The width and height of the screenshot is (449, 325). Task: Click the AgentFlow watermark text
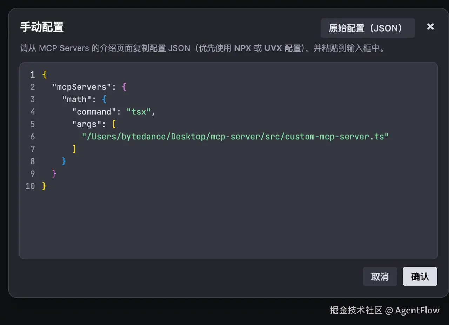[417, 310]
